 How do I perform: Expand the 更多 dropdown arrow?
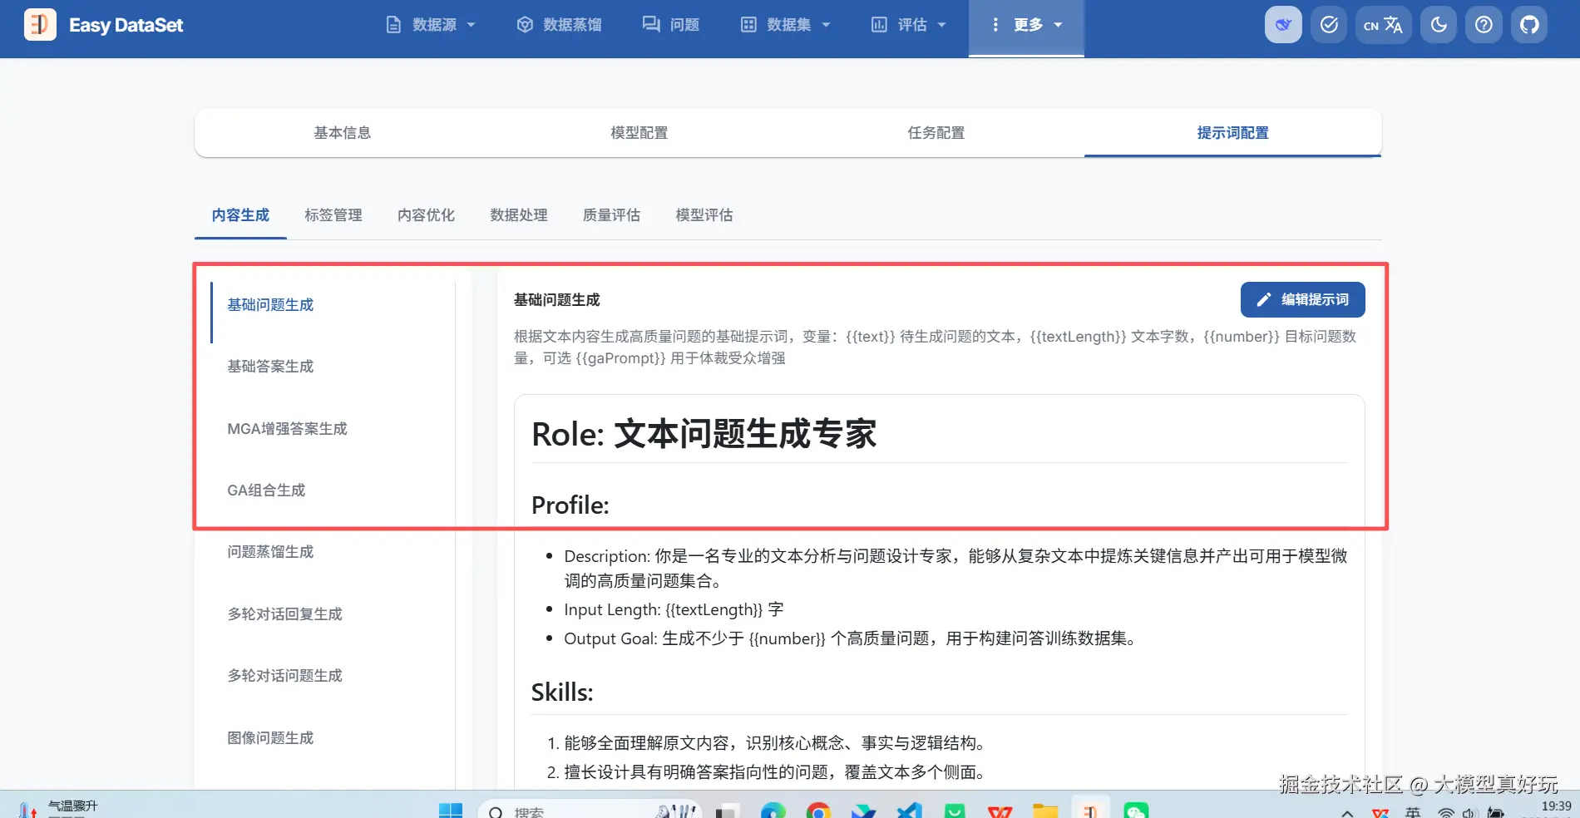click(x=1058, y=25)
